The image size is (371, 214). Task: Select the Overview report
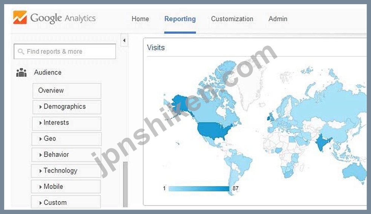click(x=67, y=91)
